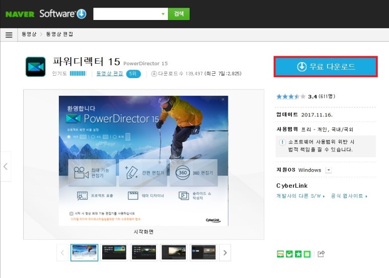Image resolution: width=389 pixels, height=278 pixels.
Task: Click the star rating display
Action: coord(291,96)
